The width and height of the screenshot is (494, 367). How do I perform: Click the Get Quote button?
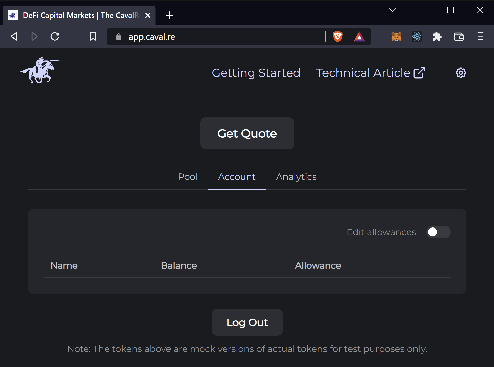coord(247,133)
